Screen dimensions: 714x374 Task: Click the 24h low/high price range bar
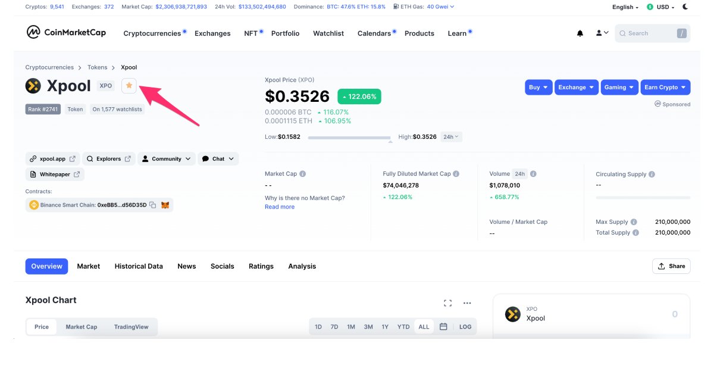click(x=349, y=137)
